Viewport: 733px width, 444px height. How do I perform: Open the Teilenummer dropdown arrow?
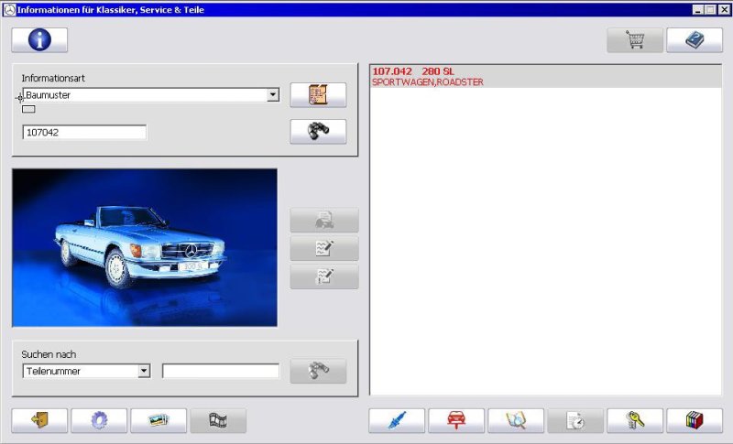coord(144,371)
